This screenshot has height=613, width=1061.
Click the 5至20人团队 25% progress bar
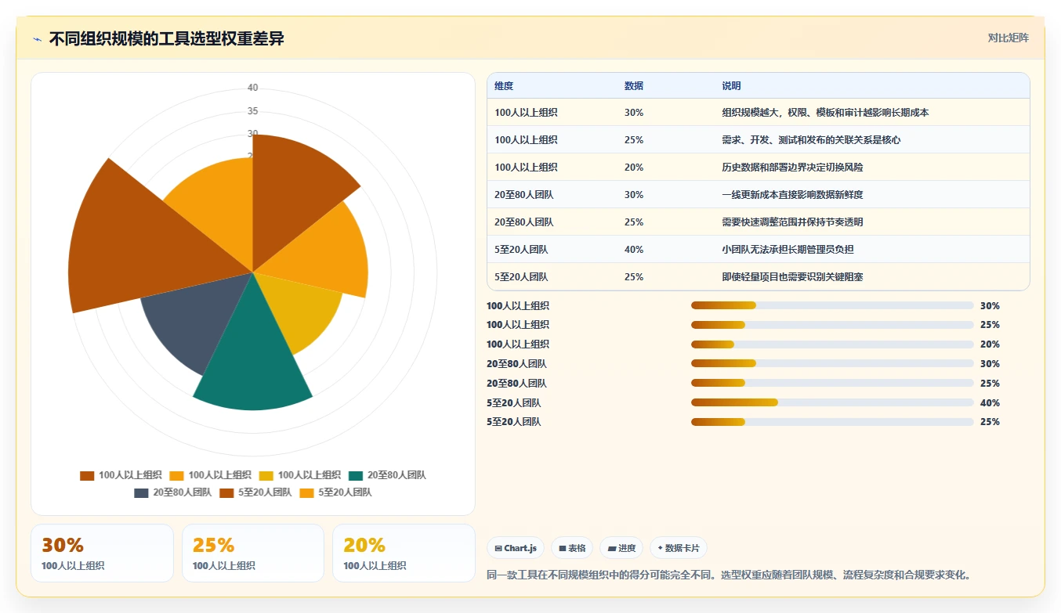pos(832,422)
